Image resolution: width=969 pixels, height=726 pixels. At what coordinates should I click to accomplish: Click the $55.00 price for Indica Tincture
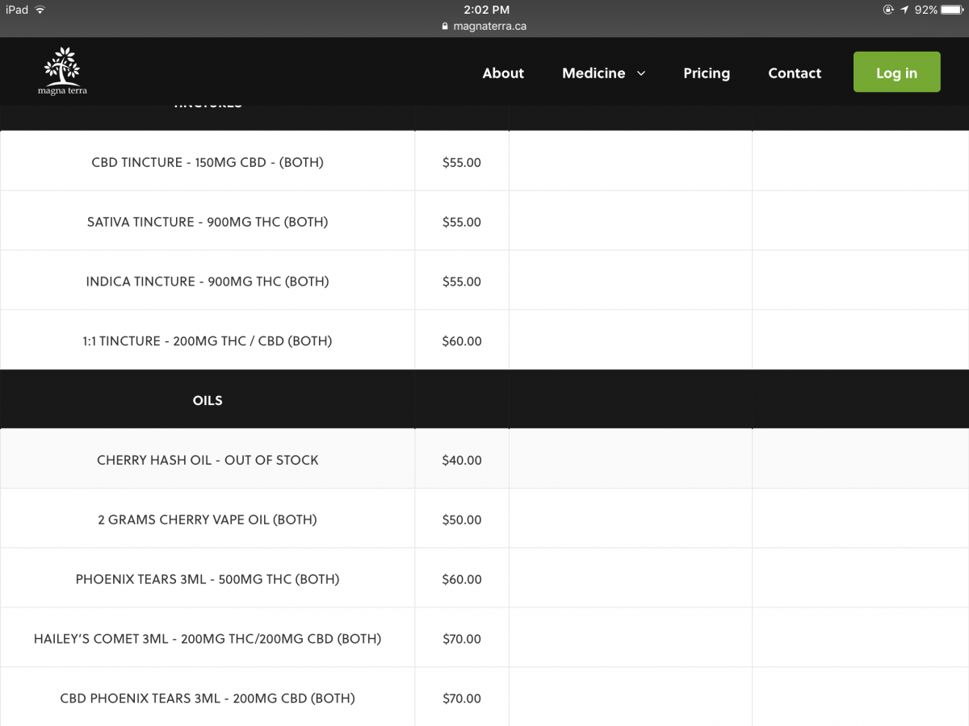point(462,282)
